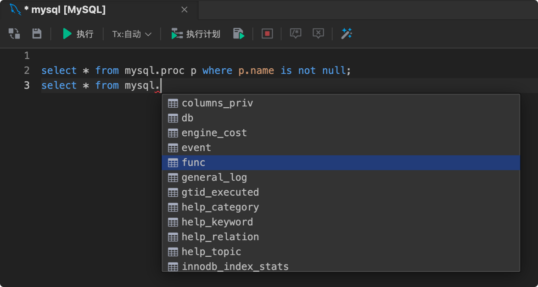The image size is (538, 287).
Task: Open the Tx:自动 transaction mode dropdown
Action: tap(131, 33)
